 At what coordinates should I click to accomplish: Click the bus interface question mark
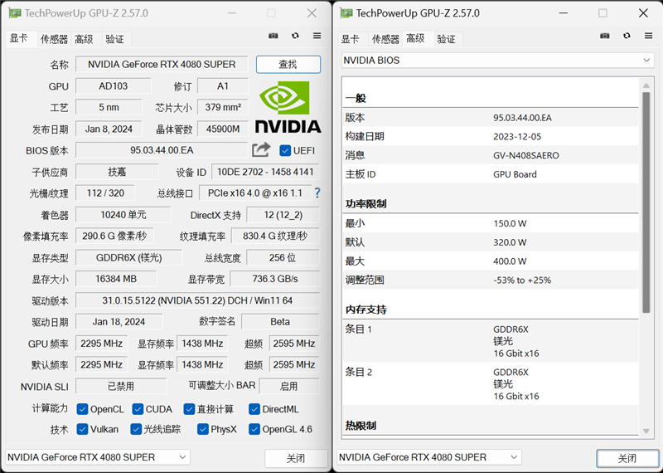[317, 193]
